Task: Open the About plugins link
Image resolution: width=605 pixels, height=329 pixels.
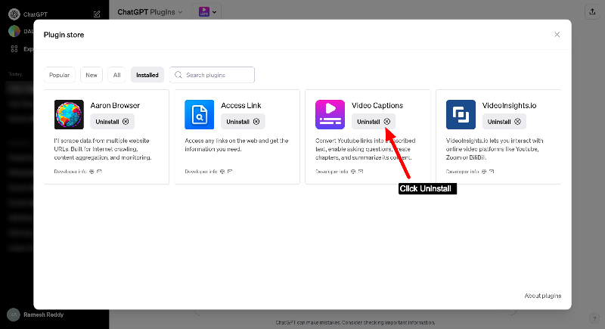Action: 542,296
